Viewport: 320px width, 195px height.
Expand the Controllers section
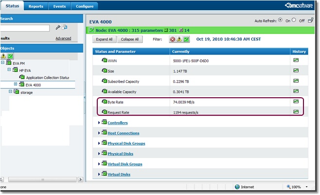coord(99,123)
